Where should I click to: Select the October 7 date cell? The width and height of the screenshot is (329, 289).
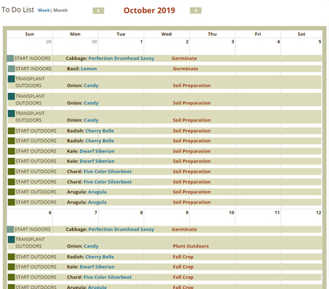click(x=75, y=217)
